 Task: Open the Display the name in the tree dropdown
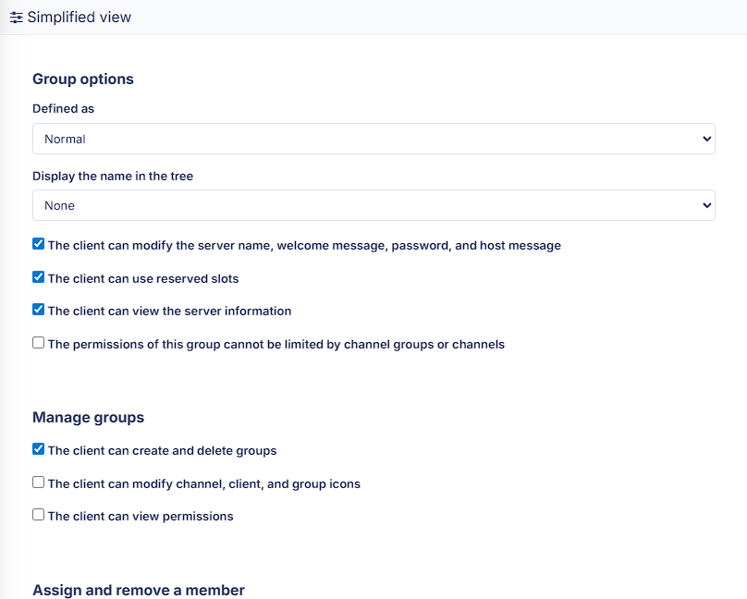373,205
